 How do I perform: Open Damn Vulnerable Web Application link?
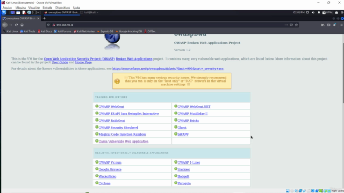click(124, 142)
